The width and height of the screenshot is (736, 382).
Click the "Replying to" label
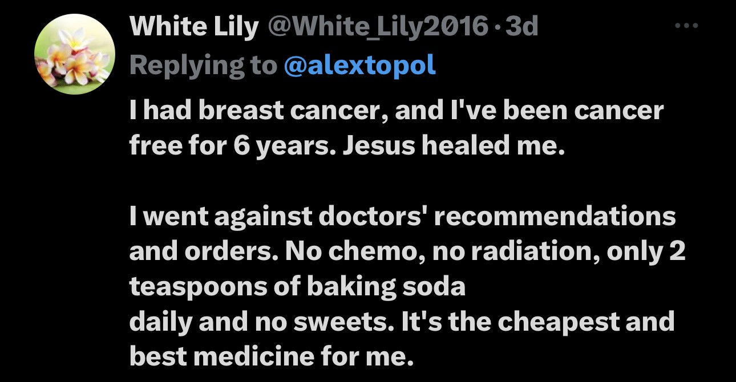click(x=203, y=66)
